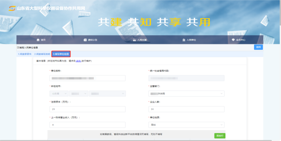Click the 入网单位 building icon
Image resolution: width=281 pixels, height=141 pixels.
[184, 40]
